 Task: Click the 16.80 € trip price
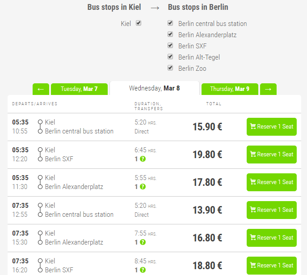207,238
